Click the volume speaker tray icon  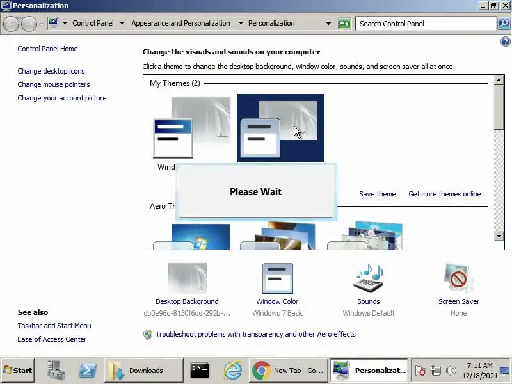(x=451, y=371)
